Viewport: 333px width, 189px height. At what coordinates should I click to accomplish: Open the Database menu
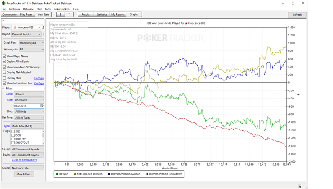[x=28, y=9]
